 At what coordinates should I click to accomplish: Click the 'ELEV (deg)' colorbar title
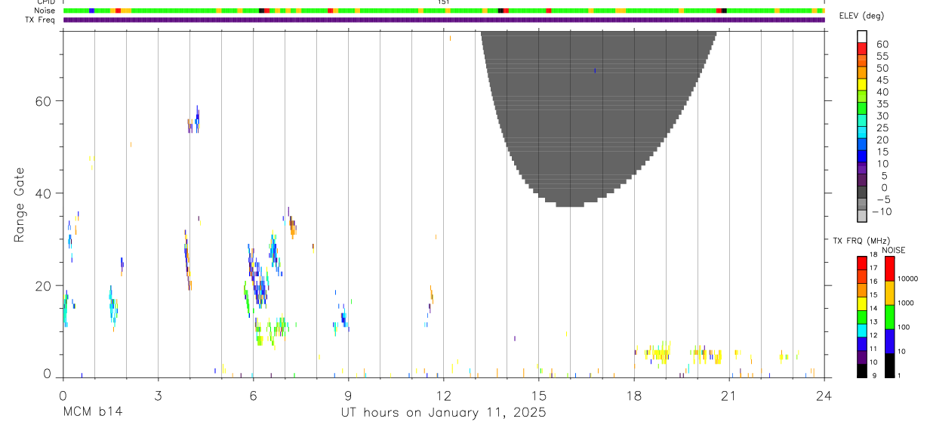(861, 16)
